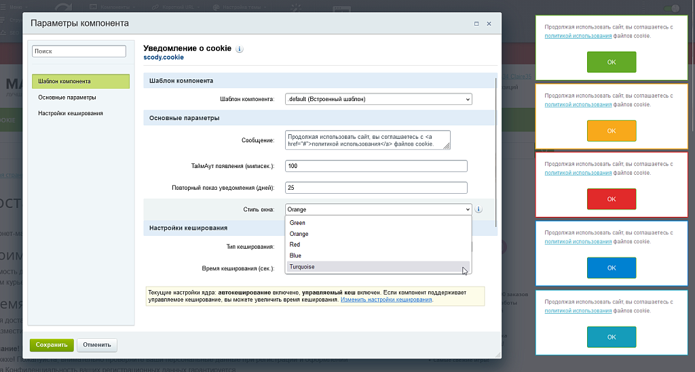The image size is (695, 372).
Task: Maximize the Параметры компонента dialog
Action: (476, 24)
